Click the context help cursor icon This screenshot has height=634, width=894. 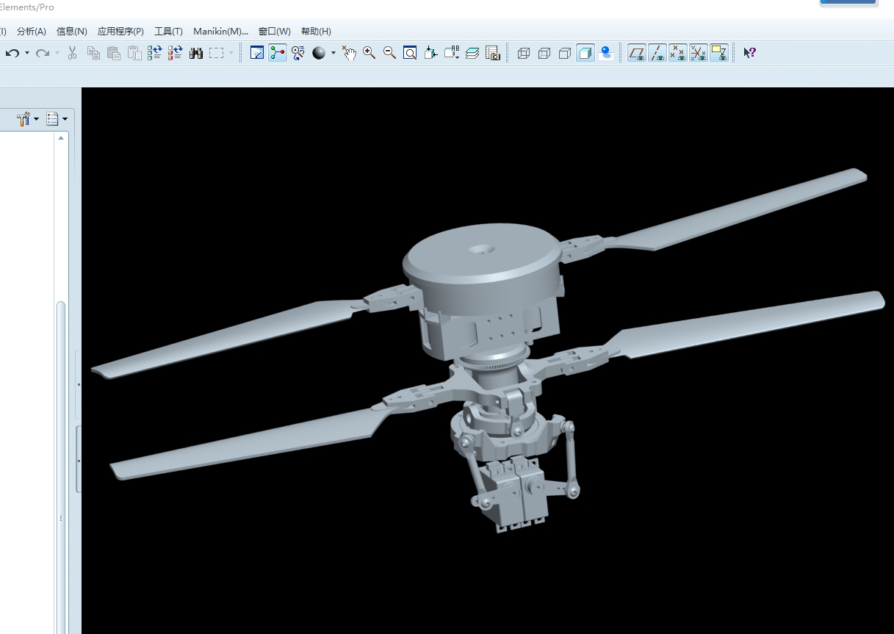[x=749, y=53]
